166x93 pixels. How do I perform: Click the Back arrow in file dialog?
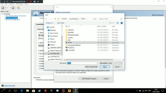(46, 19)
